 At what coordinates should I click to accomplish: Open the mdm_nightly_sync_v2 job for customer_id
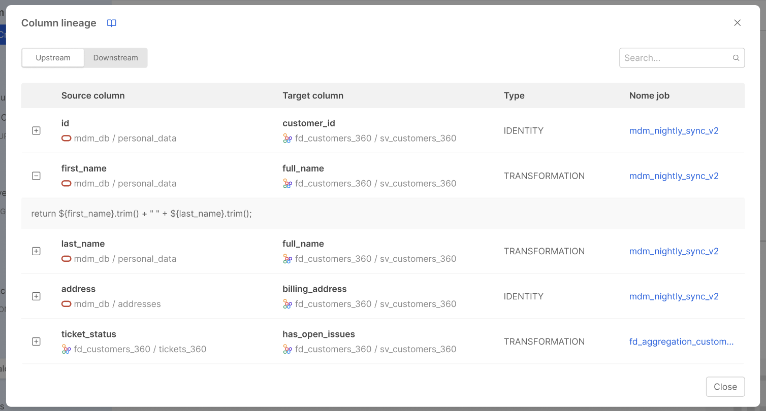(x=674, y=130)
